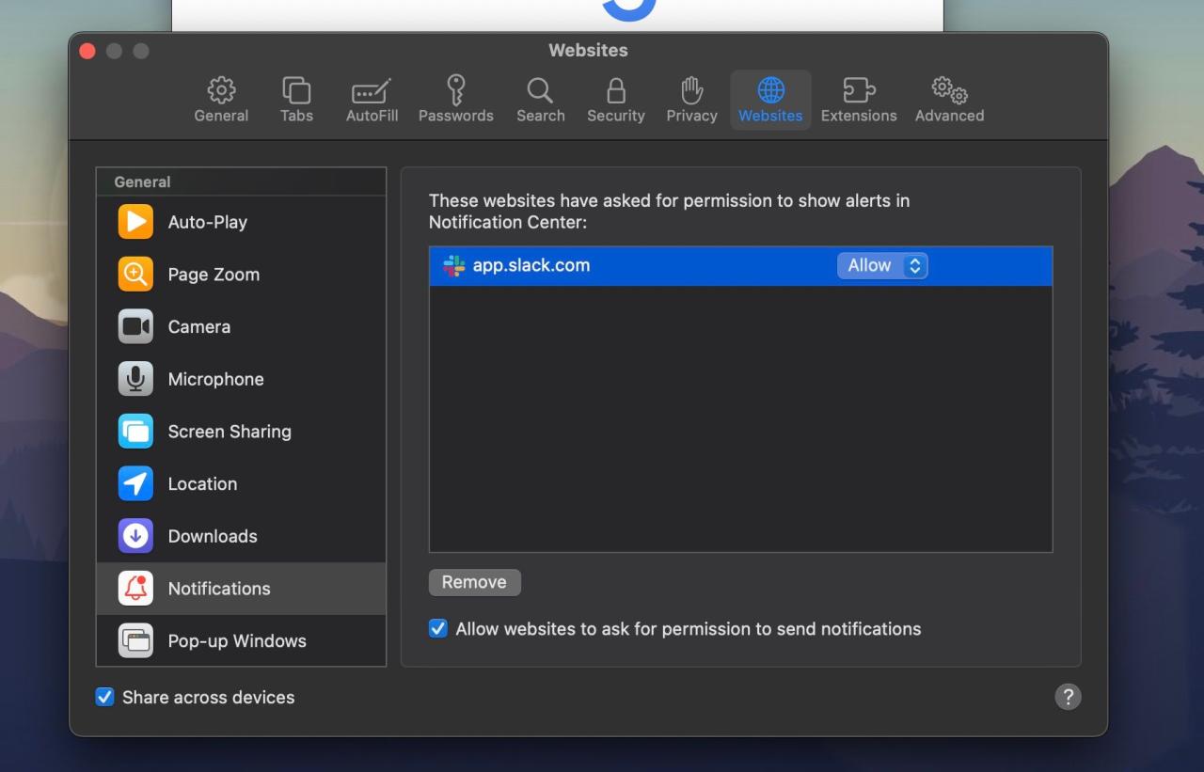
Task: Select Notifications label in sidebar
Action: click(219, 589)
